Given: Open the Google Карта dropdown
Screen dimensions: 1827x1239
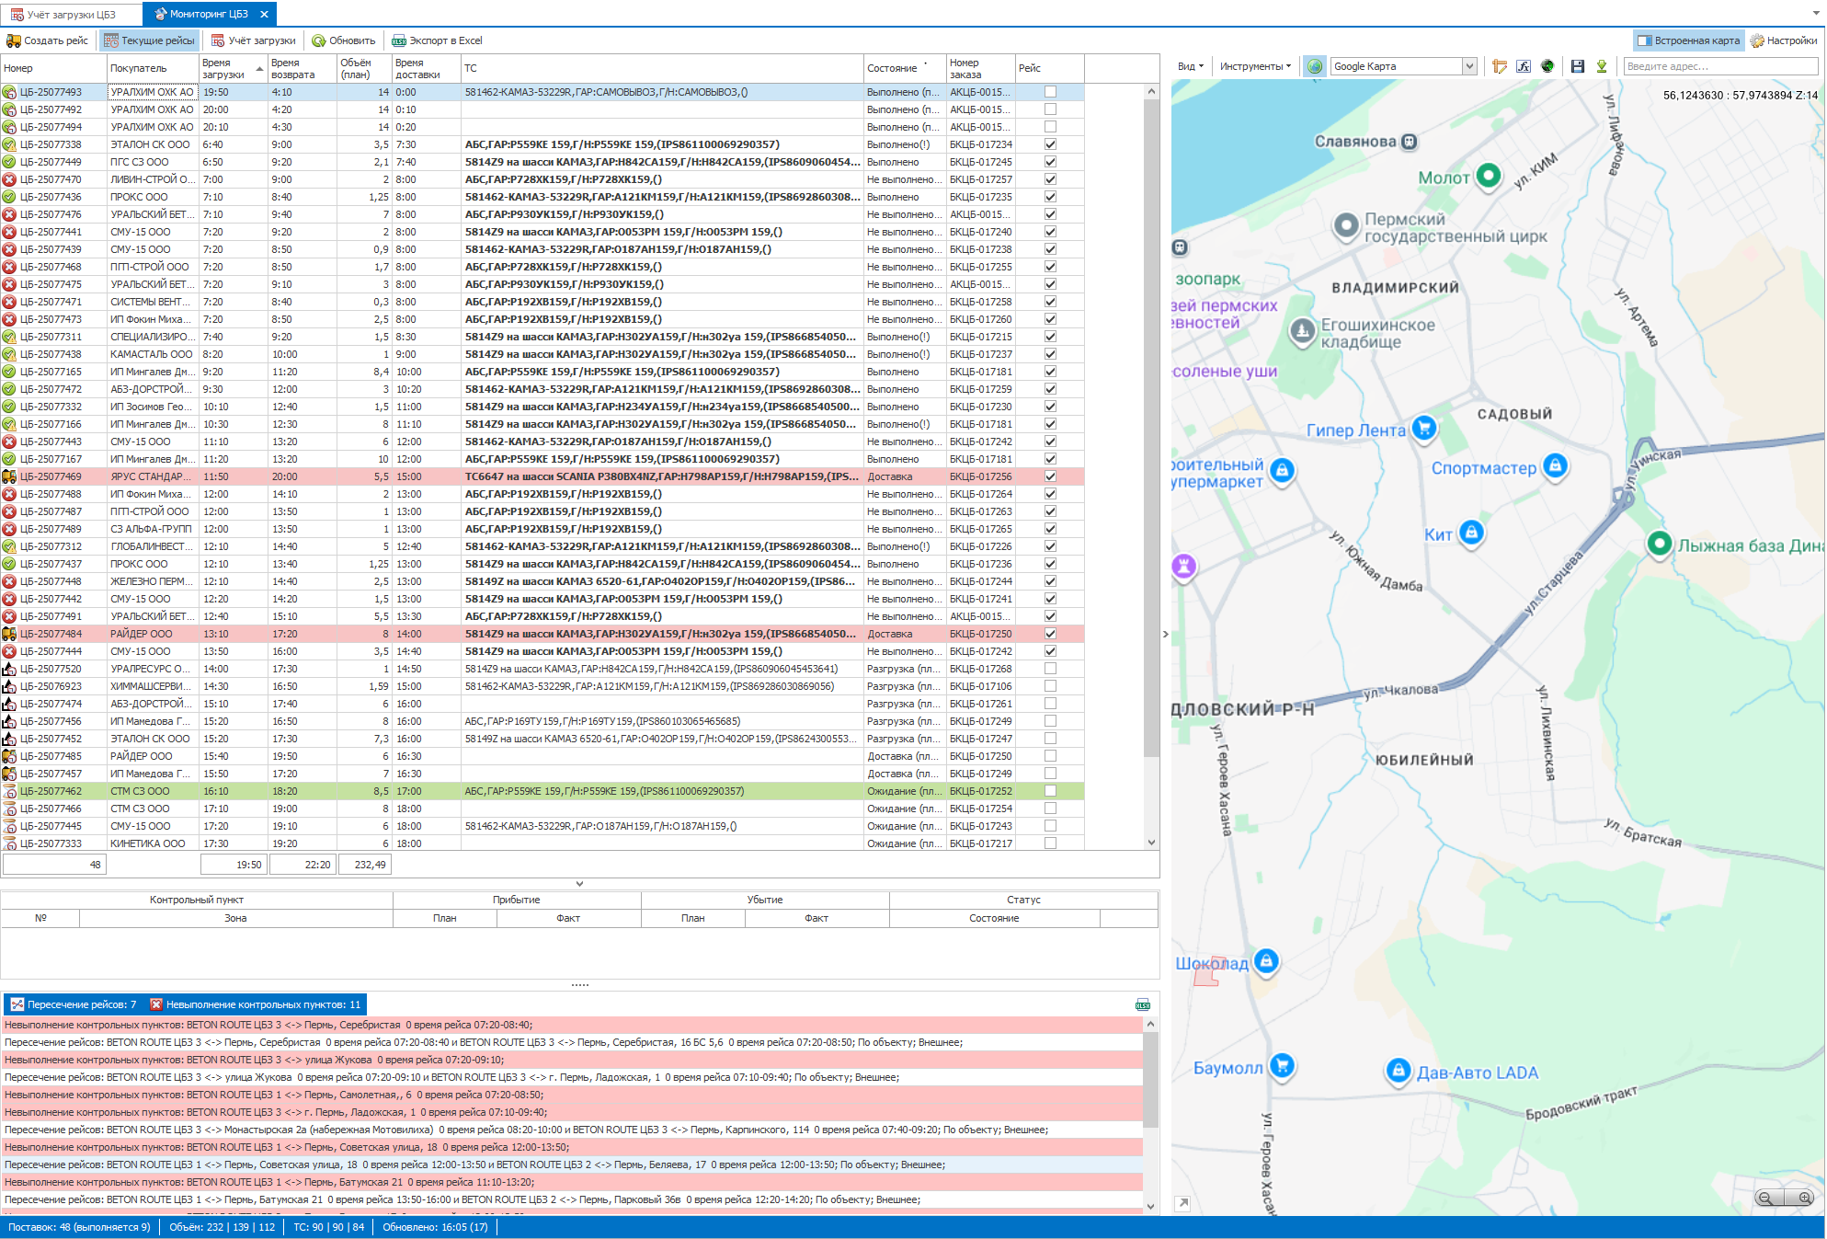Looking at the screenshot, I should click(x=1469, y=66).
